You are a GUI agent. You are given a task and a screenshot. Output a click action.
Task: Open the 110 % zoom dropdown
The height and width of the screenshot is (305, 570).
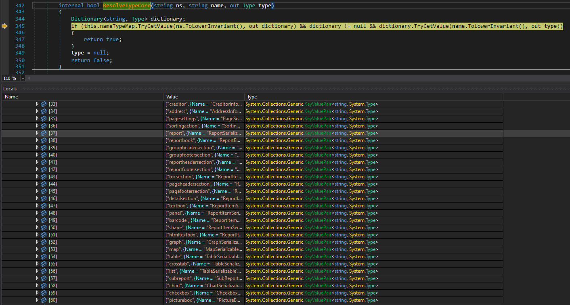(23, 78)
